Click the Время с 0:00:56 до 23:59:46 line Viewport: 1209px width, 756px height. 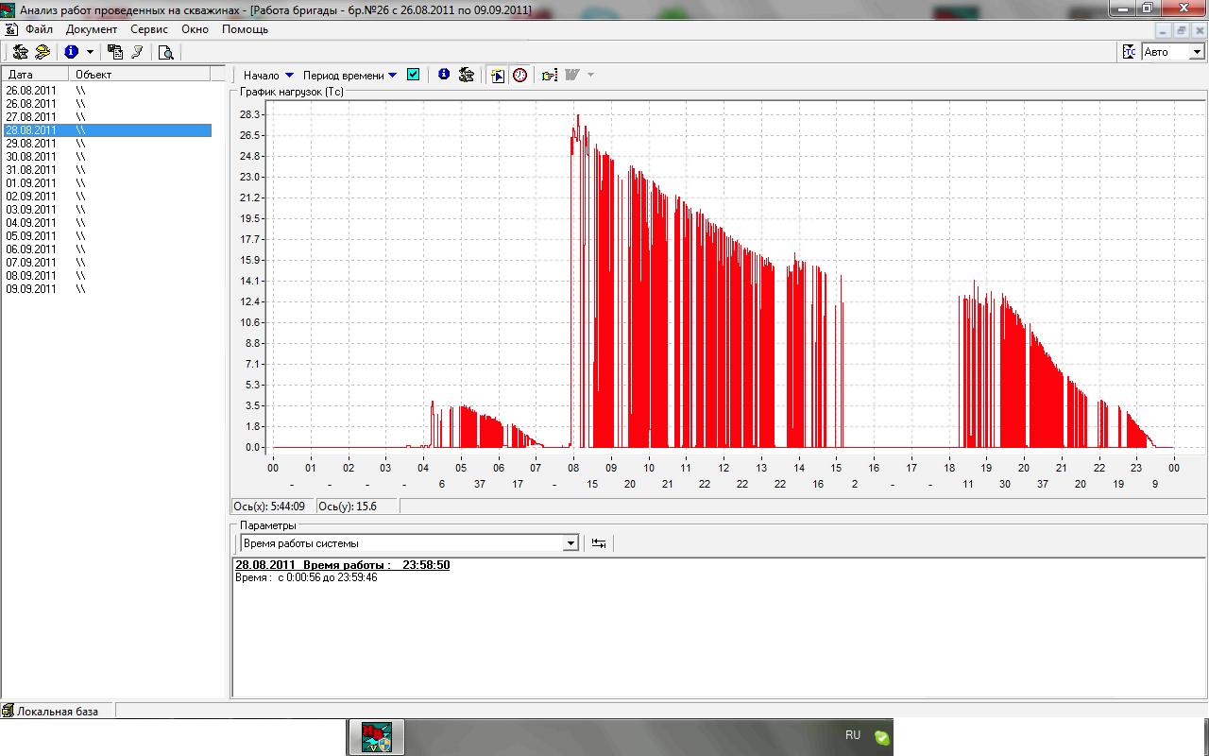point(306,577)
